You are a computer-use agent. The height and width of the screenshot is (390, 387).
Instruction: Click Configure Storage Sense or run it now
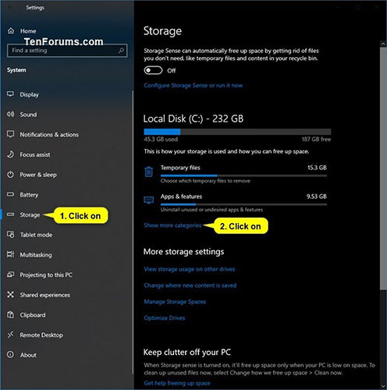(x=193, y=85)
